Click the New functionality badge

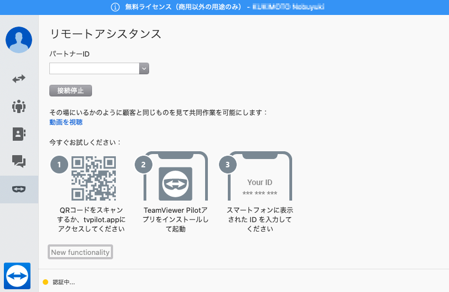point(80,252)
